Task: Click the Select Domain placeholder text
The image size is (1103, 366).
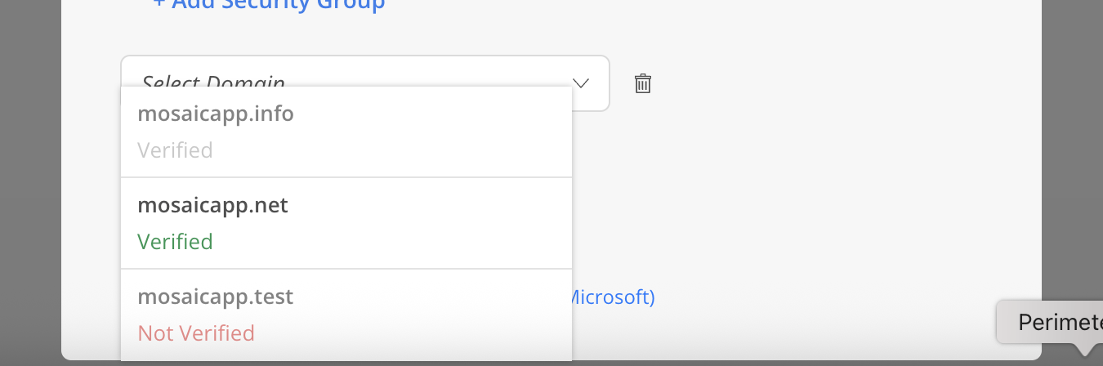Action: [214, 83]
